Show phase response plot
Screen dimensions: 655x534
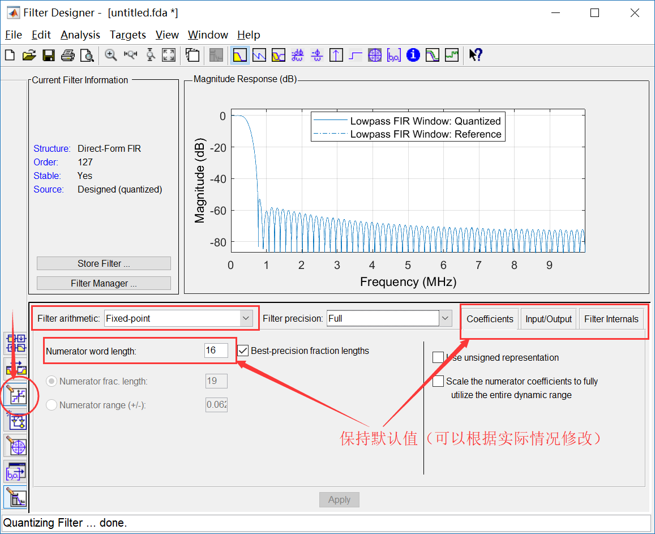[x=259, y=55]
